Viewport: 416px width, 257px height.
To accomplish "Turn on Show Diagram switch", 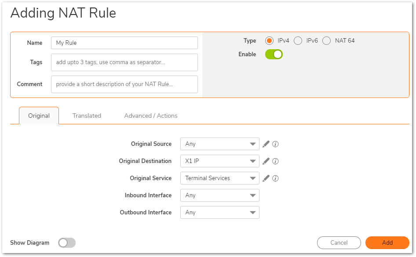I will pyautogui.click(x=67, y=243).
